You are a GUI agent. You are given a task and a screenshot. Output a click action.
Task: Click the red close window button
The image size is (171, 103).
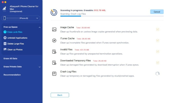3,2
